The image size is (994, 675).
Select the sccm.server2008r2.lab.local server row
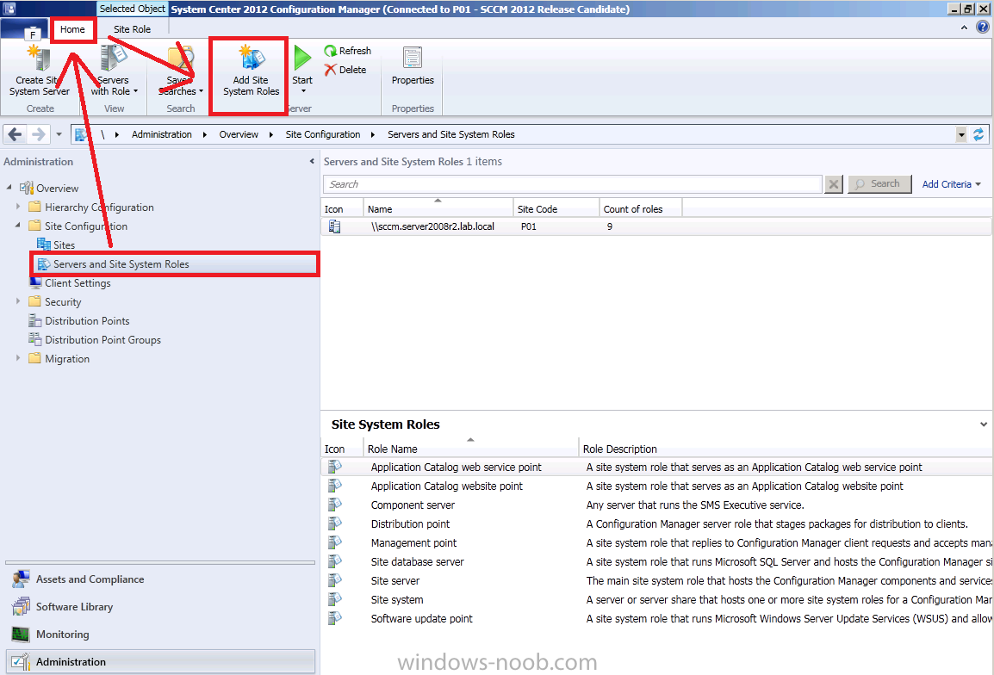pyautogui.click(x=656, y=226)
